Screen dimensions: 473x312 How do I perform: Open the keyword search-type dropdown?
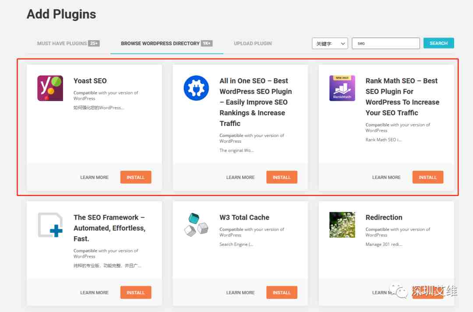330,43
